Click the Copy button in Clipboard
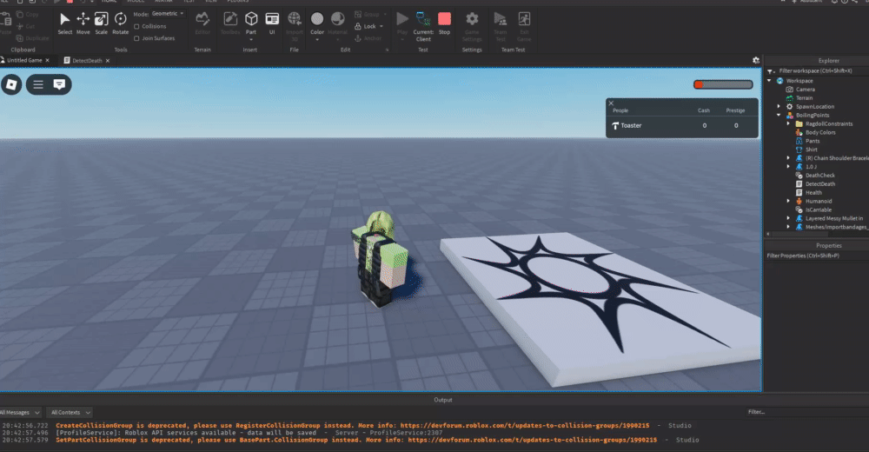The width and height of the screenshot is (869, 452). [28, 15]
